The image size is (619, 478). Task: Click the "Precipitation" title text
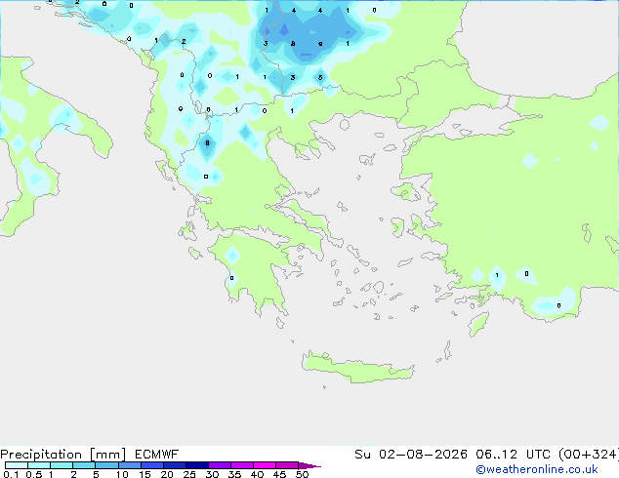point(41,455)
